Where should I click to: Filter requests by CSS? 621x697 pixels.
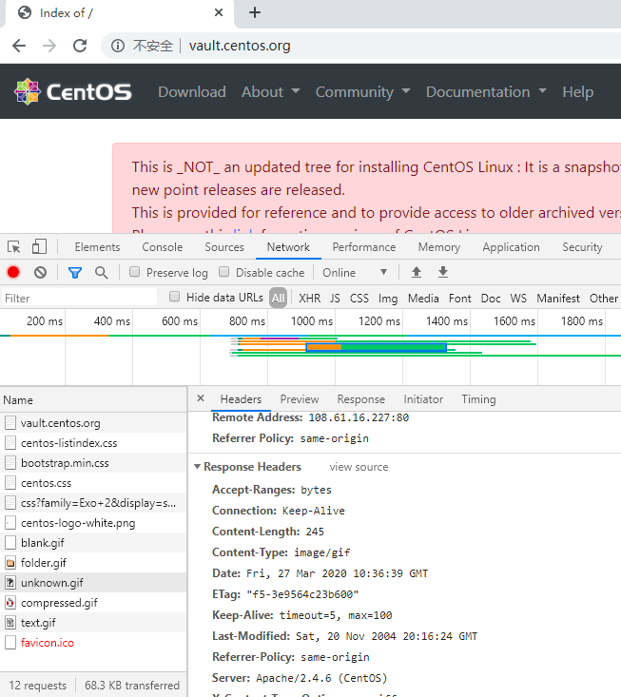click(x=359, y=299)
